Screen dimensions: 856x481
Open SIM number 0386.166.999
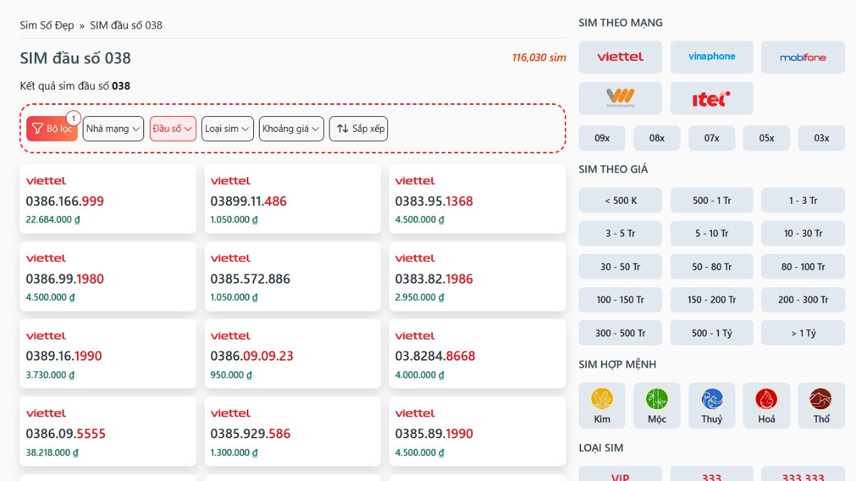[65, 201]
